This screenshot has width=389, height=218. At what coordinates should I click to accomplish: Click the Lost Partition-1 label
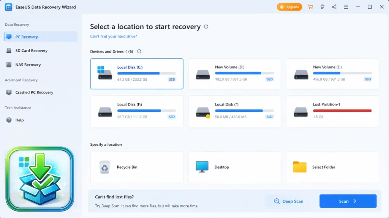(326, 104)
